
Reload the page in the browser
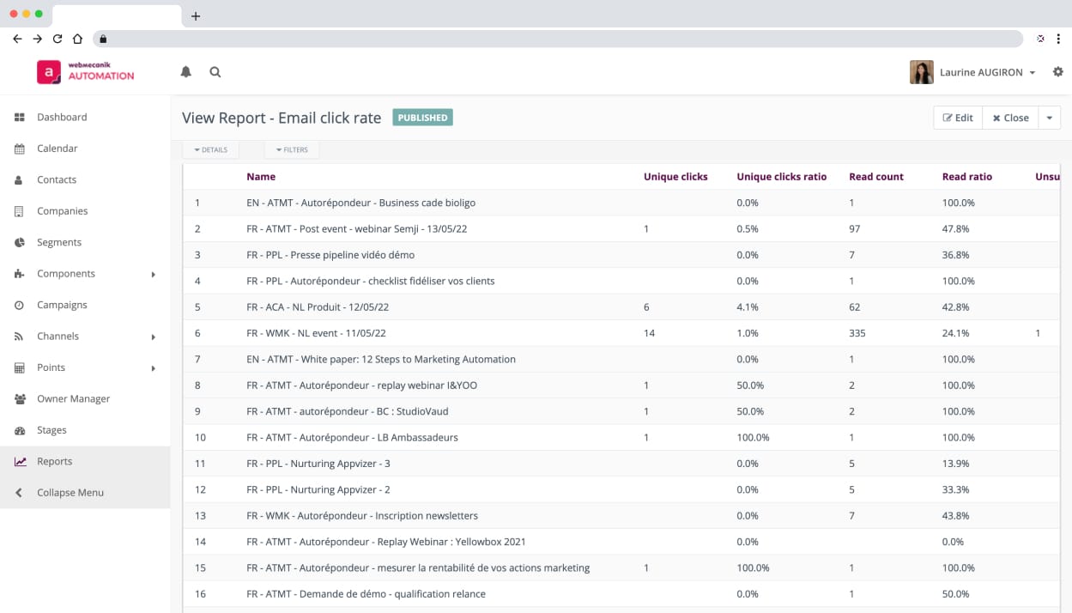click(x=58, y=39)
